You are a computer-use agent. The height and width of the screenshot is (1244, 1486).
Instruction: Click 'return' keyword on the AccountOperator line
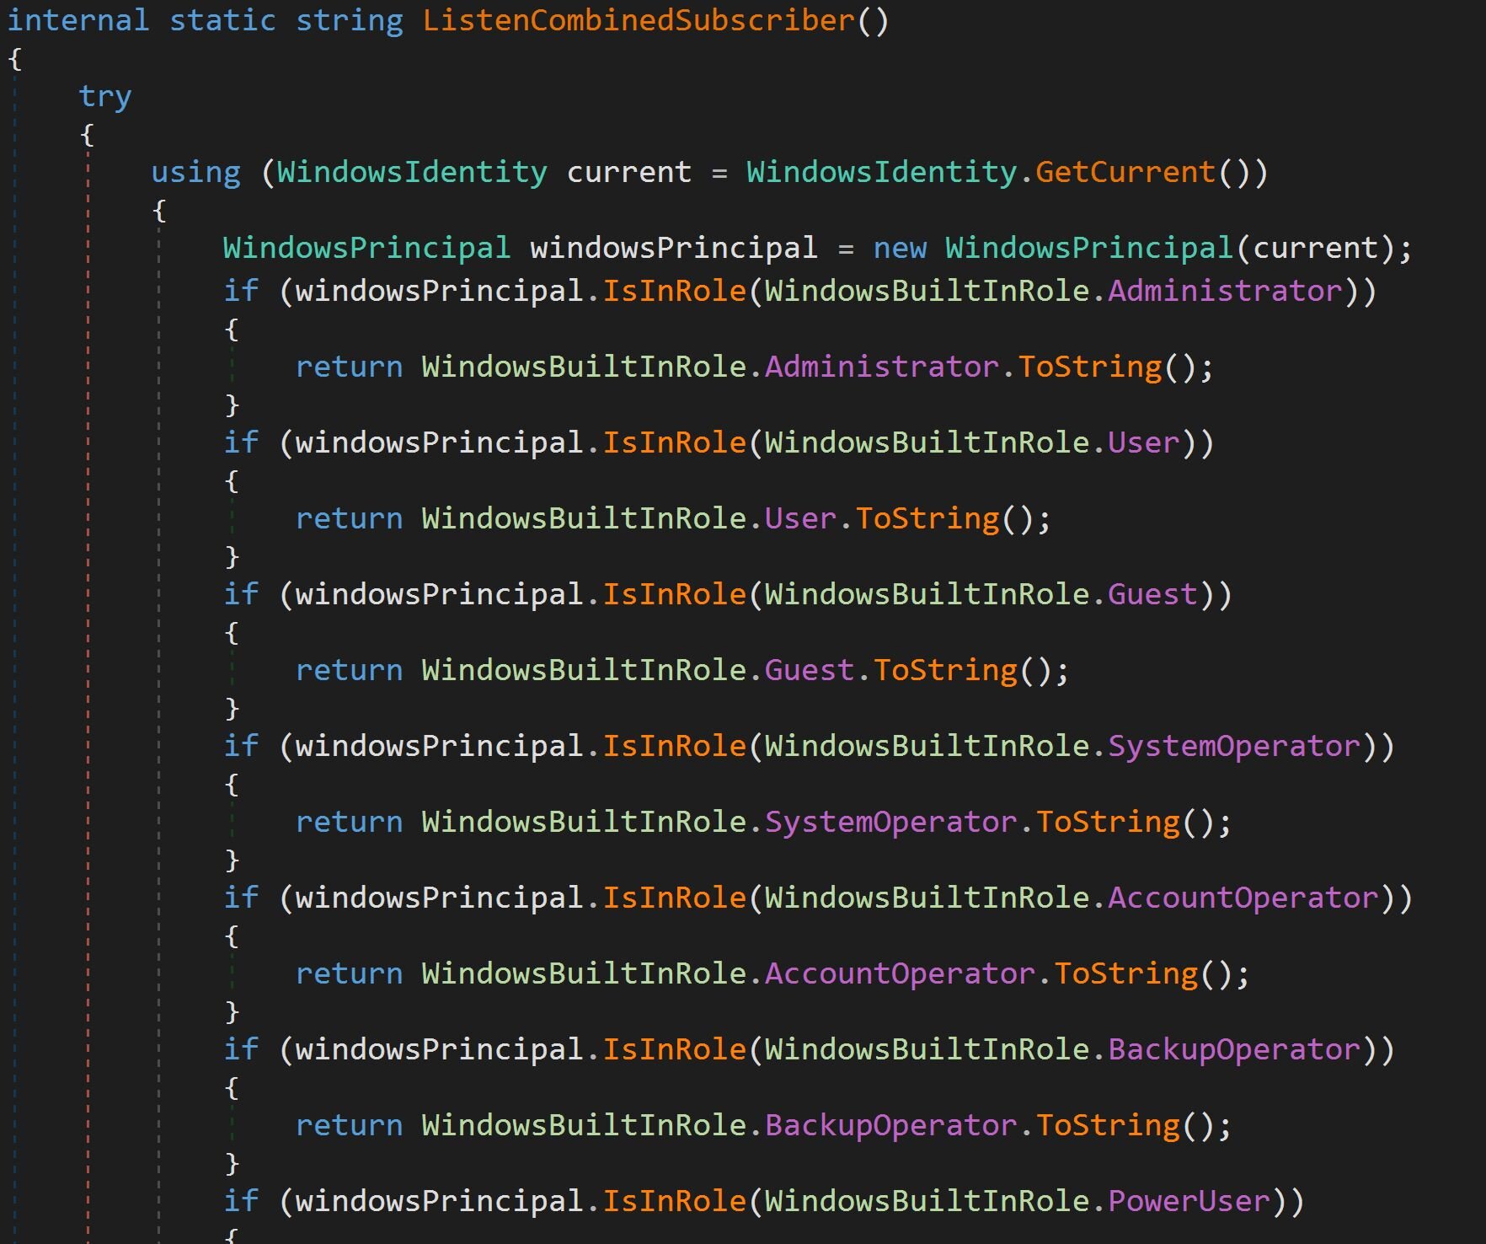pos(350,973)
